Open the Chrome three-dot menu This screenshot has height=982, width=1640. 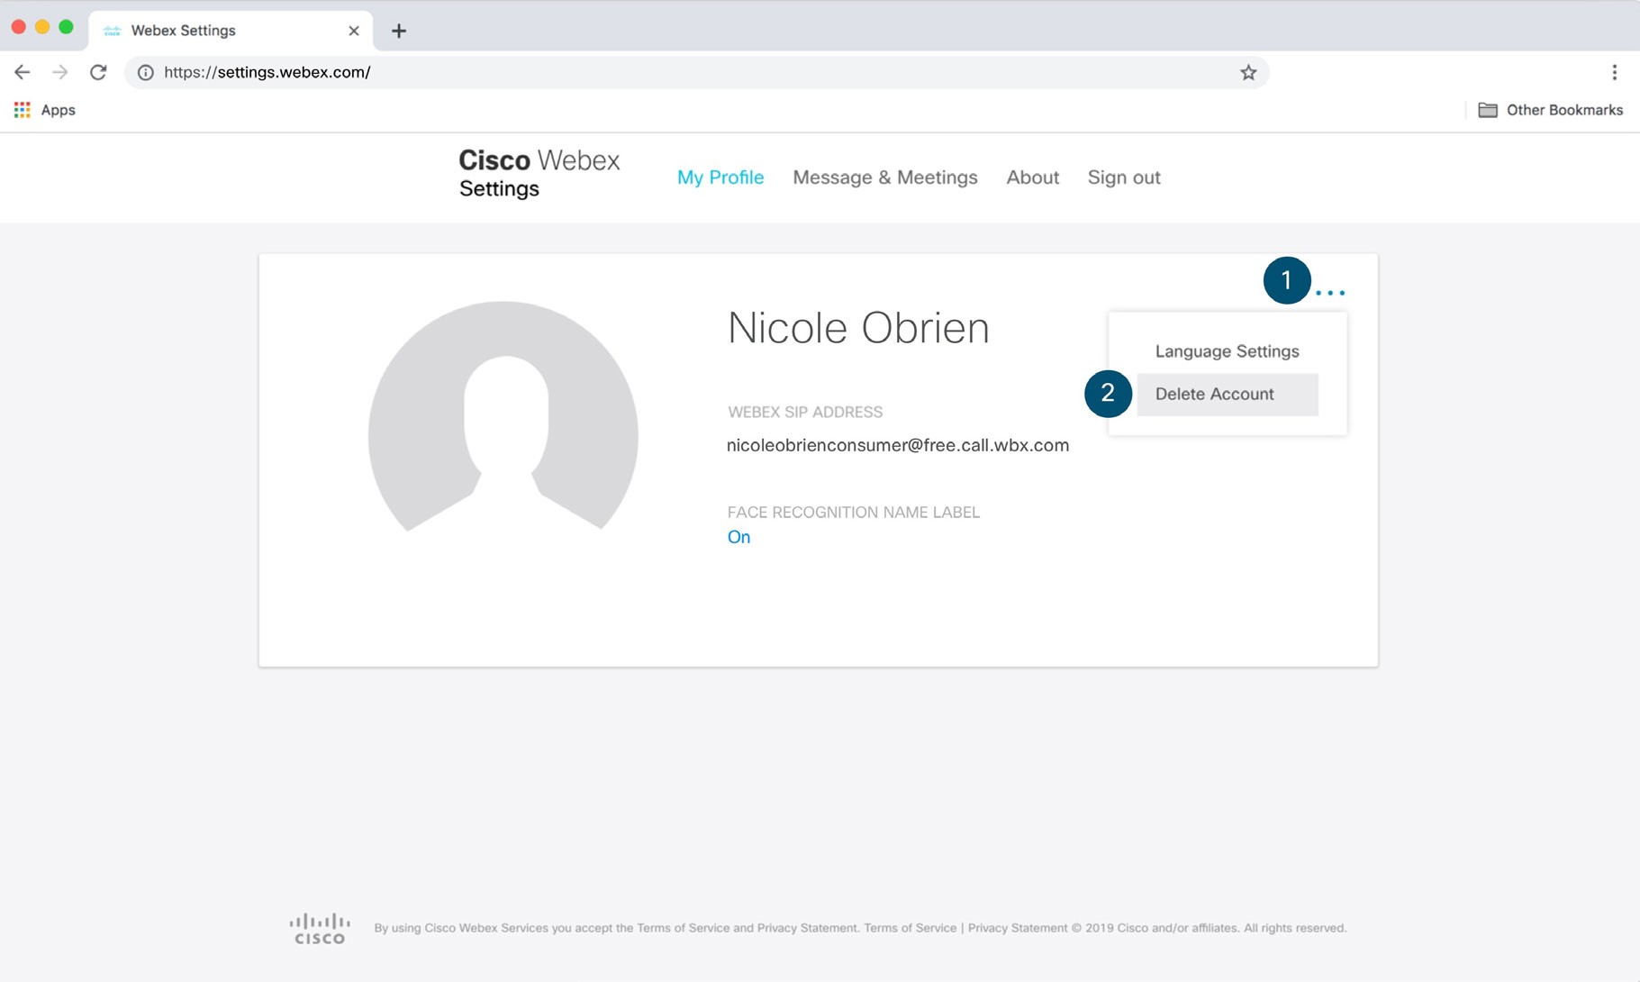pos(1614,72)
